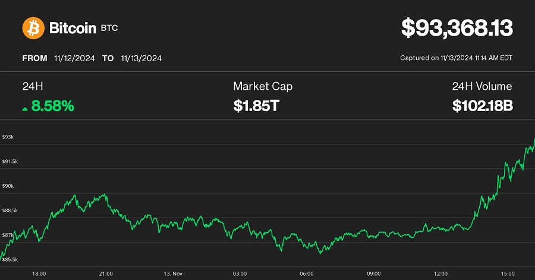Click the 15:00 time axis label

[x=508, y=274]
